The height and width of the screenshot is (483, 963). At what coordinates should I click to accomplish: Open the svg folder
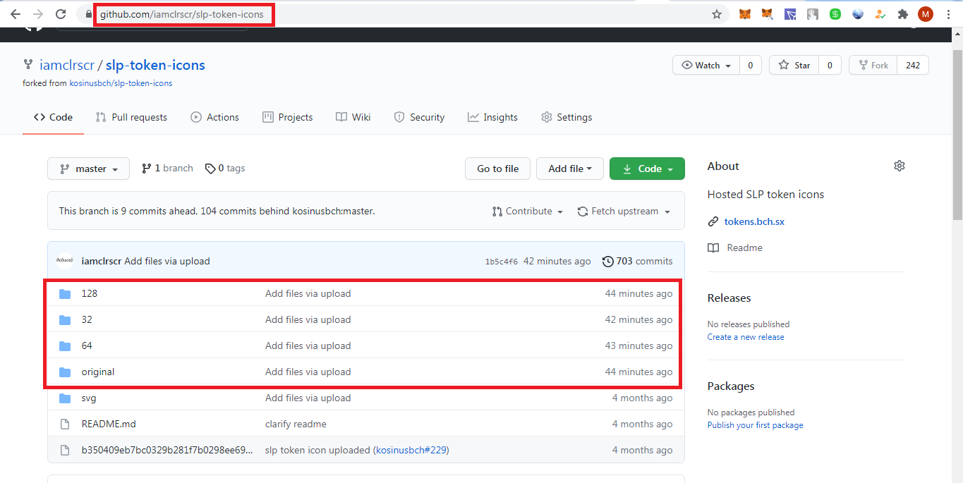[89, 398]
